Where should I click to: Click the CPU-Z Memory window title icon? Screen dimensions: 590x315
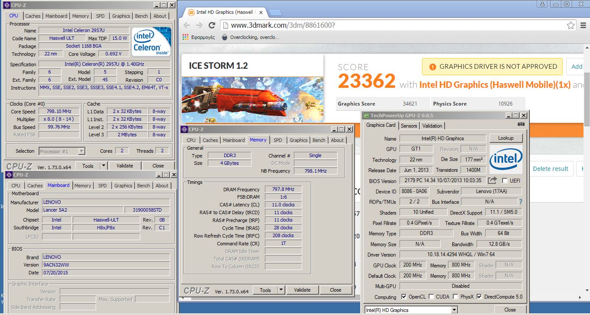(184, 129)
